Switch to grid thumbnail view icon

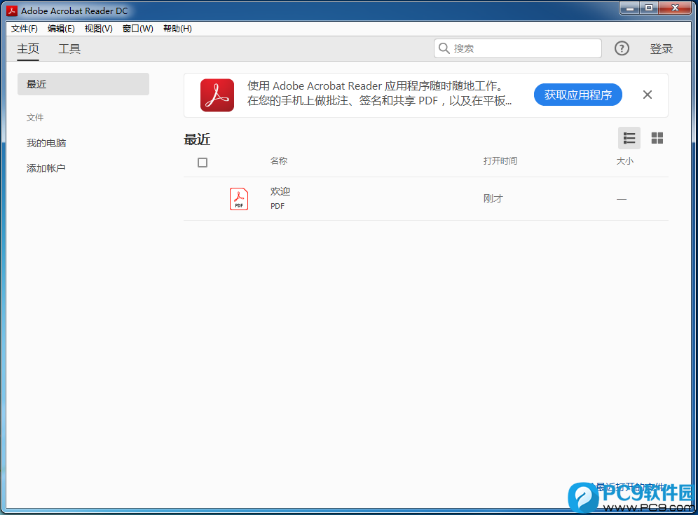coord(657,138)
